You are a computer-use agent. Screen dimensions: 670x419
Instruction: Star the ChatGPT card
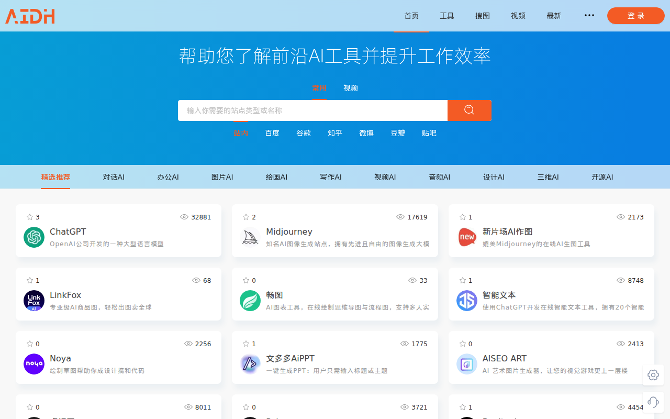point(30,217)
